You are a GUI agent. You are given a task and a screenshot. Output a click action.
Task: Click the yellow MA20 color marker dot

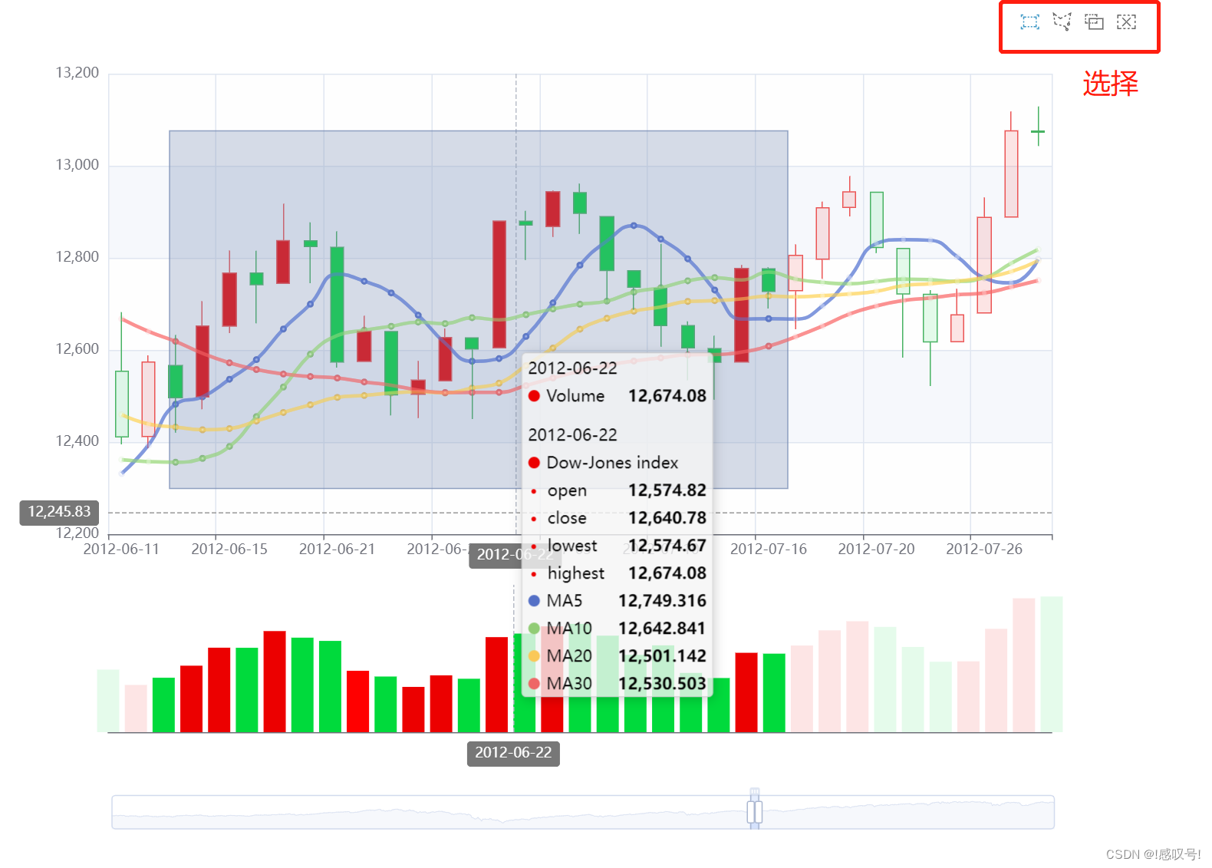535,656
